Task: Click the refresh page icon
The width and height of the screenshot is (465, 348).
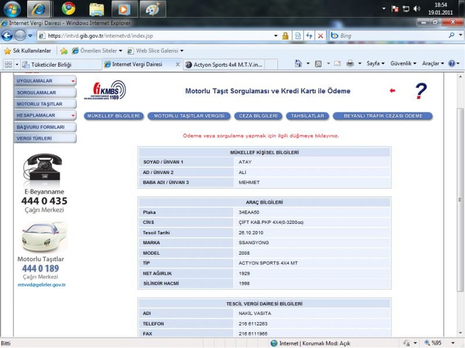Action: (309, 35)
